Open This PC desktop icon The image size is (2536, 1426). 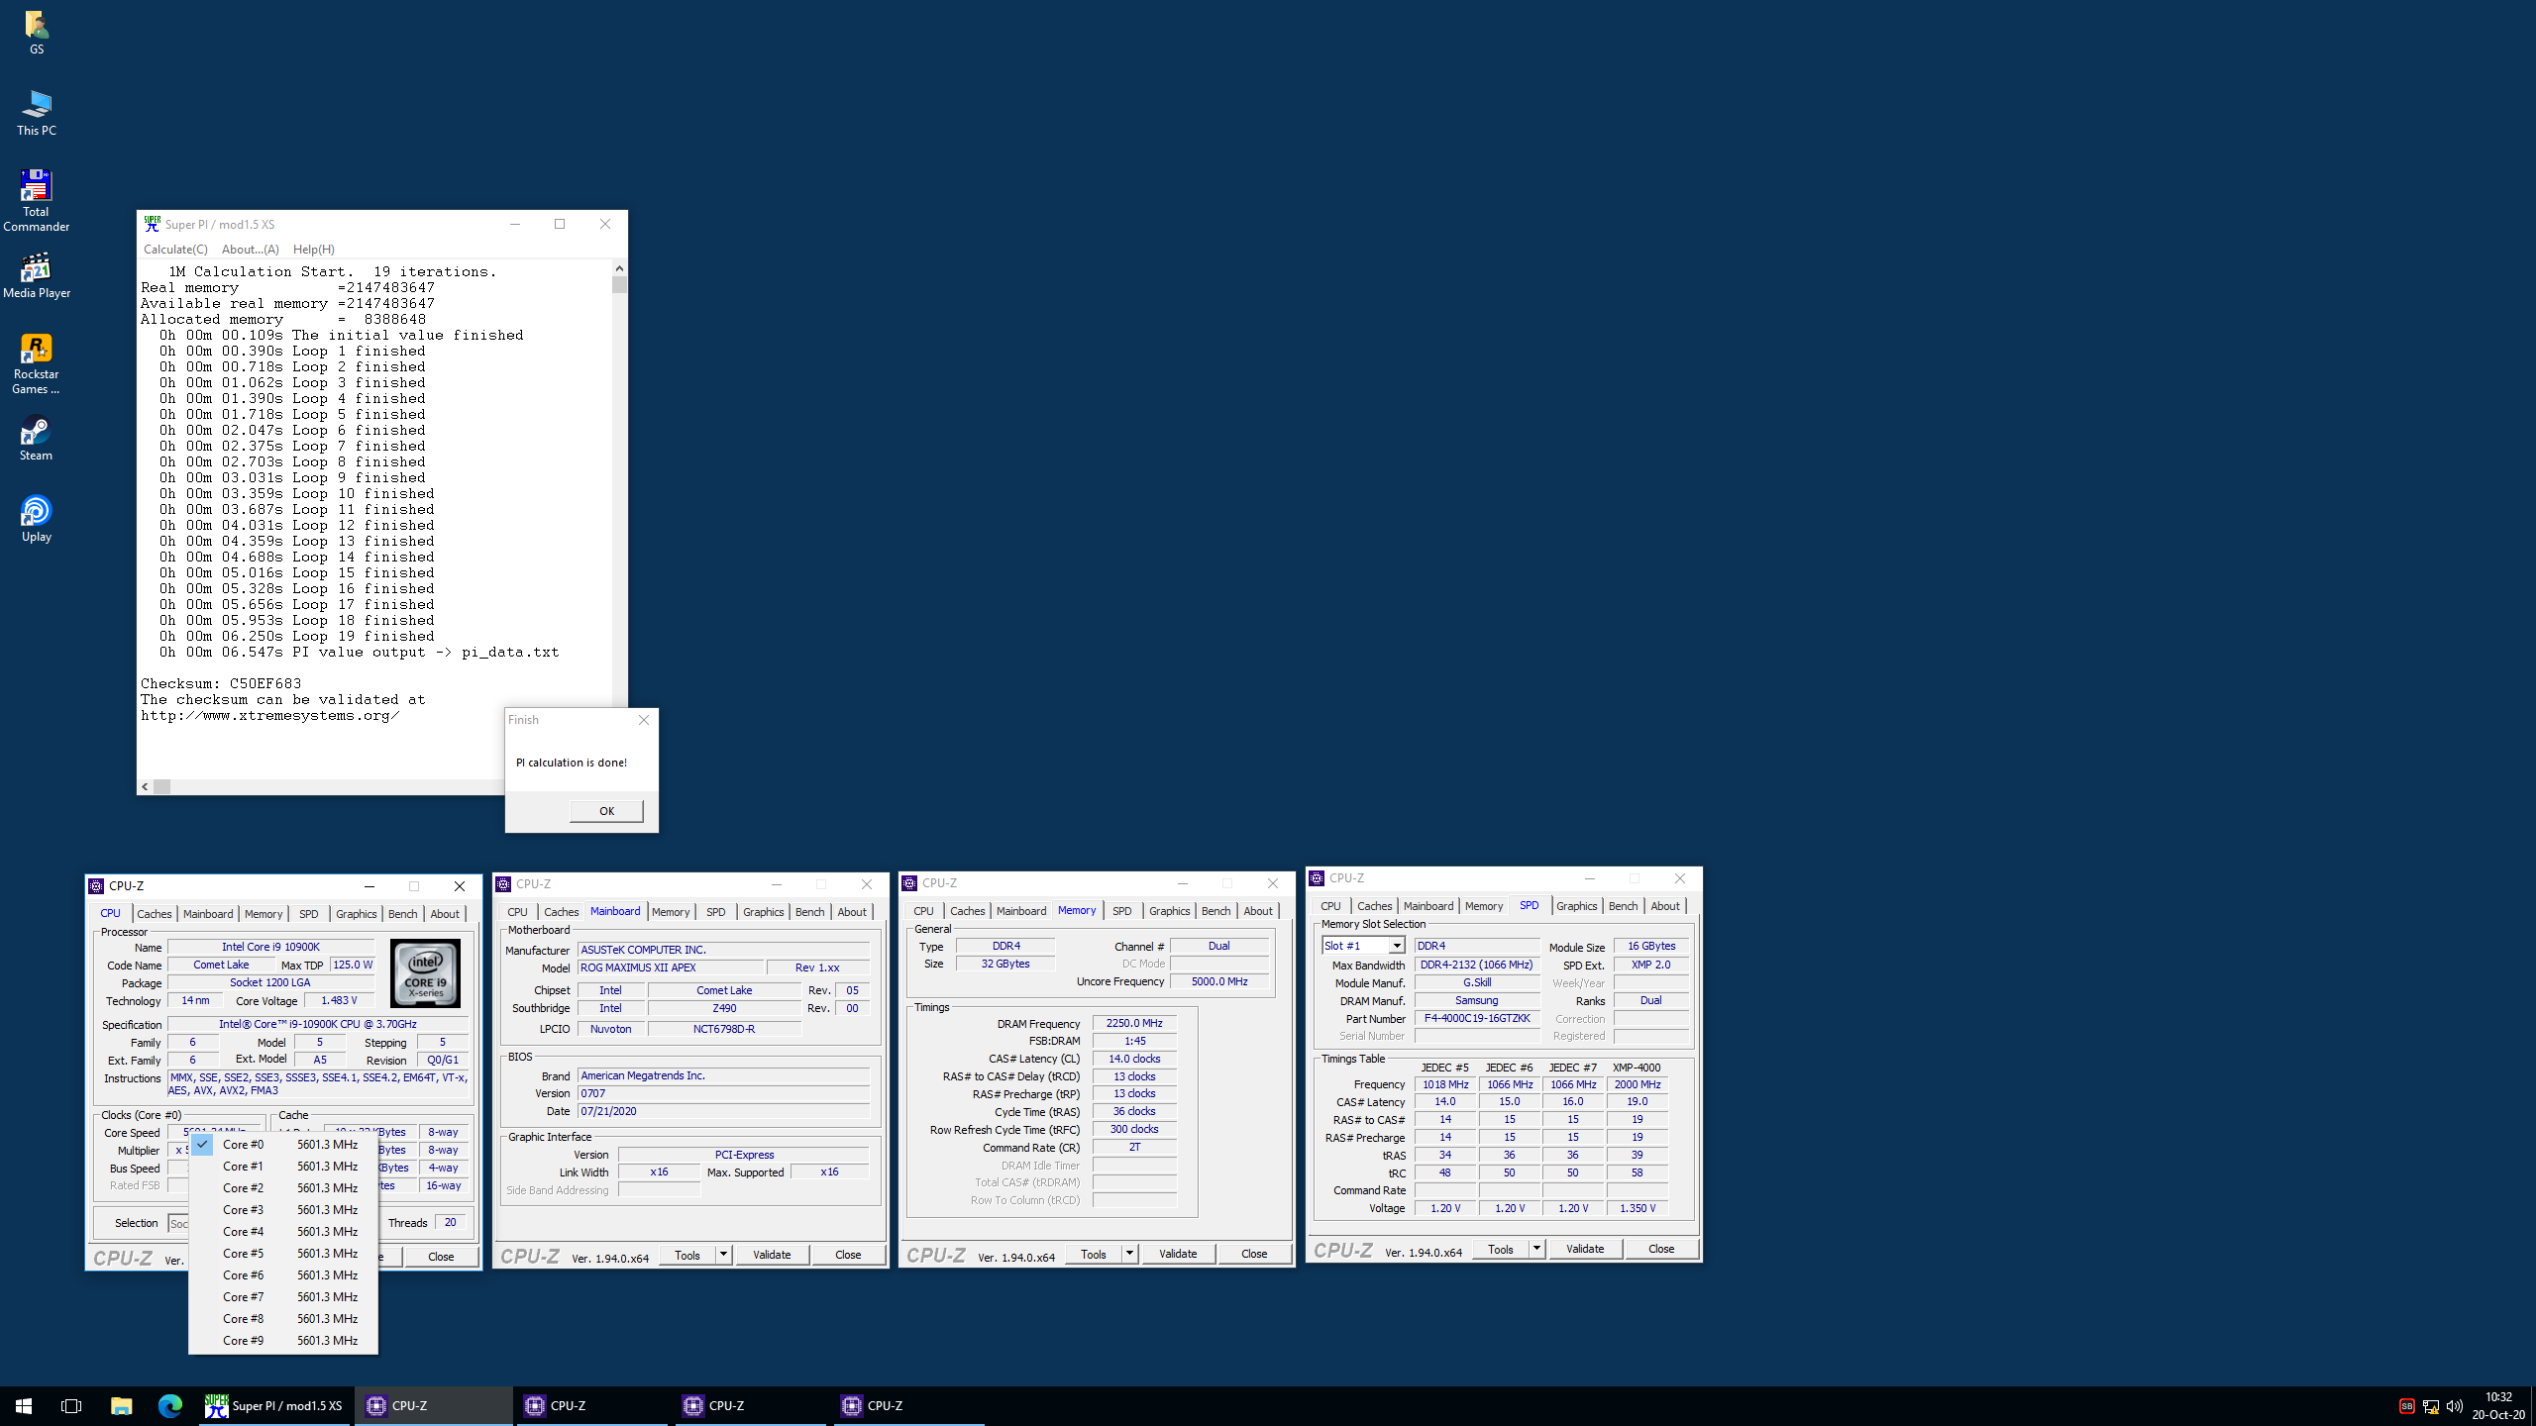pos(36,112)
